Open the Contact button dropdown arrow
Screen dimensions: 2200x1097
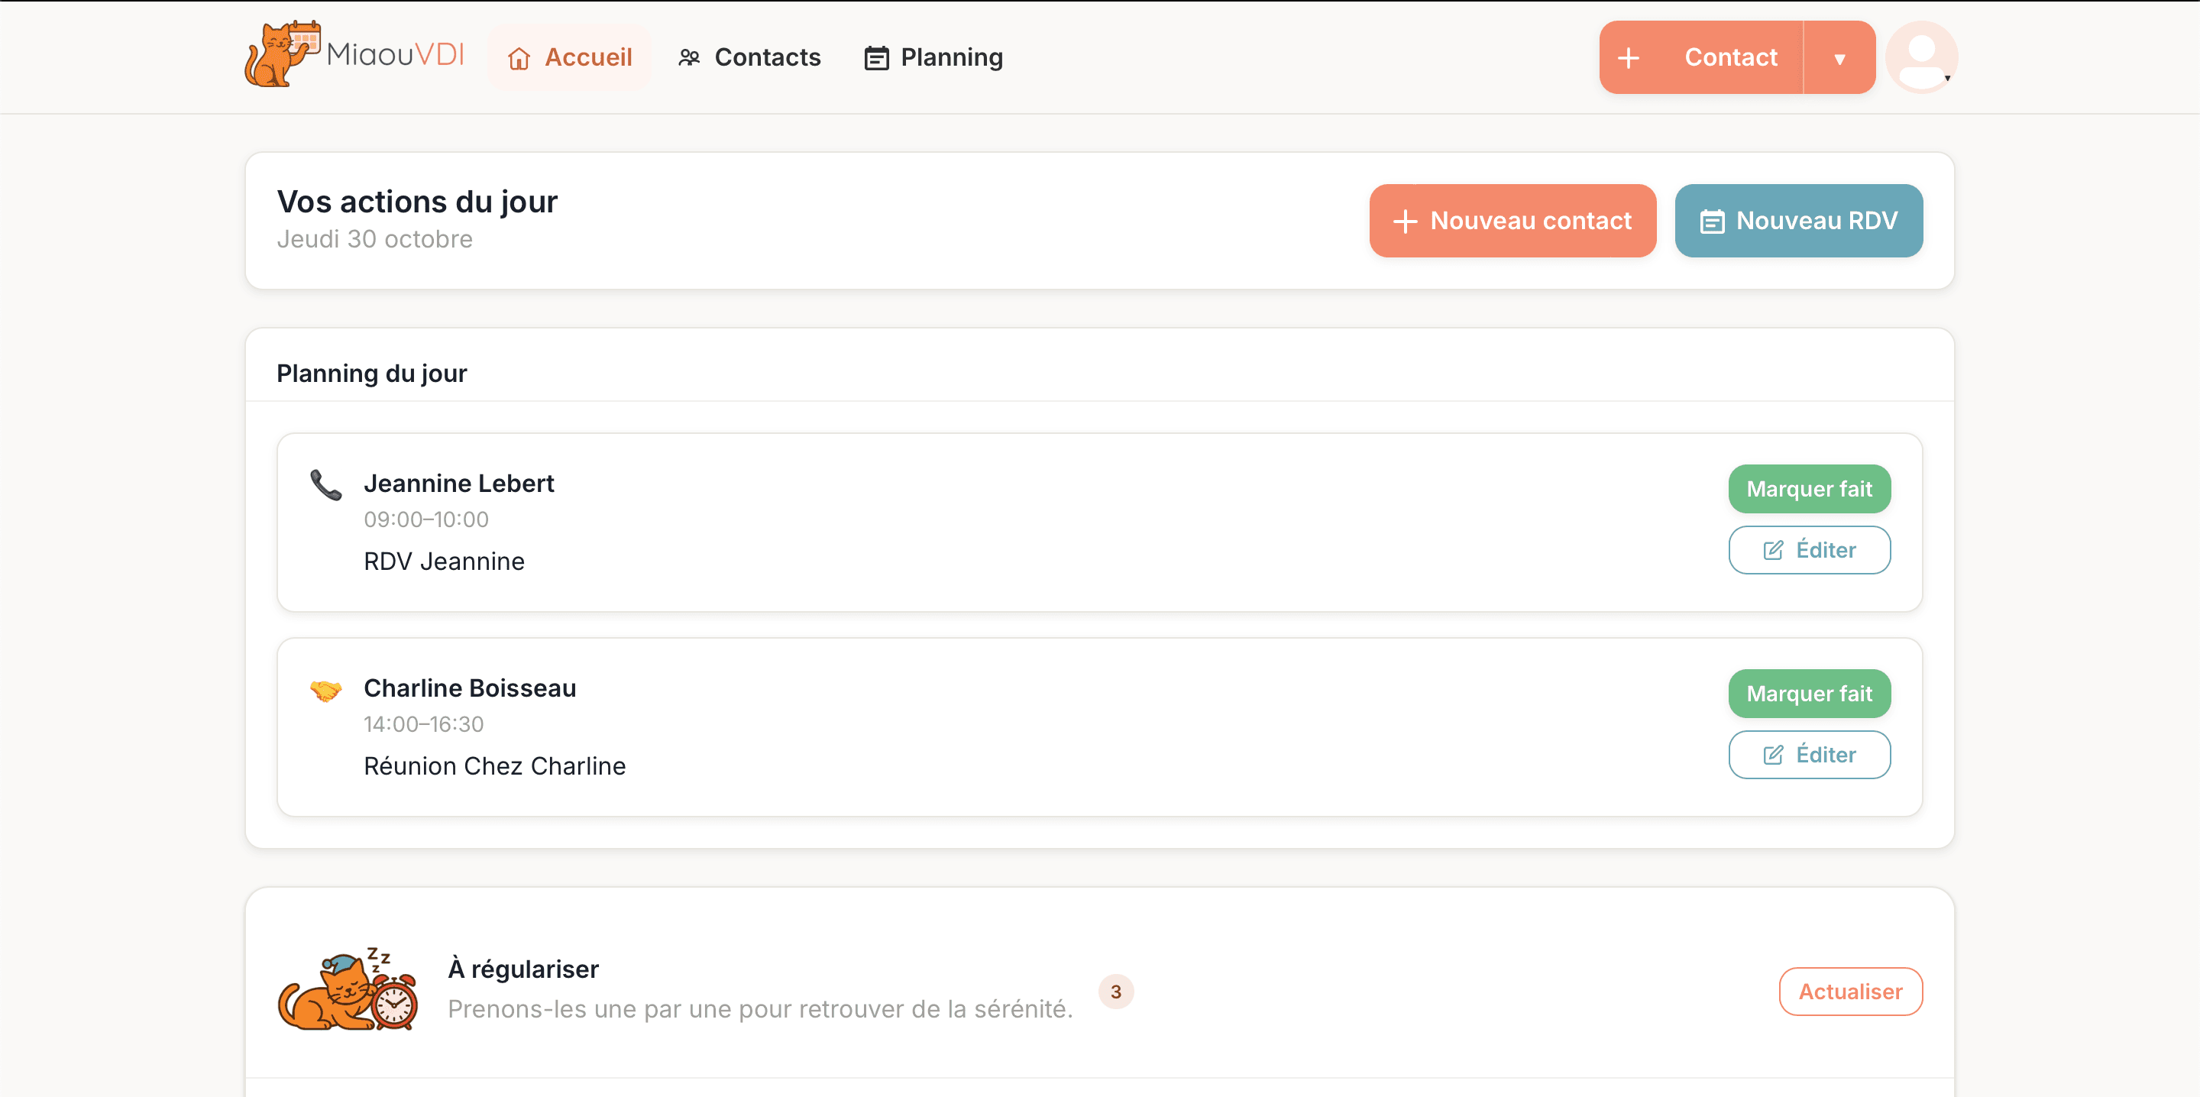tap(1840, 57)
